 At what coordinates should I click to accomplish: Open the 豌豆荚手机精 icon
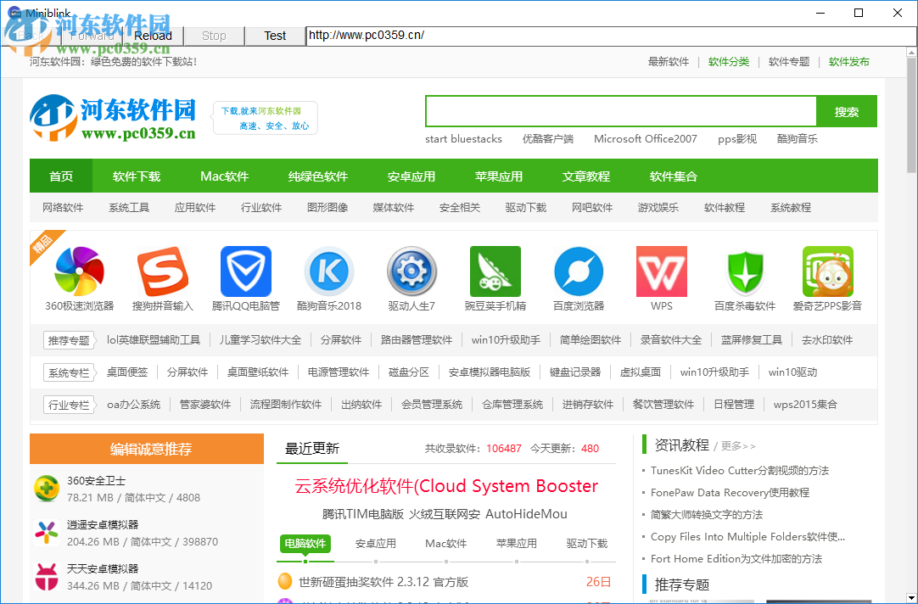pyautogui.click(x=495, y=271)
